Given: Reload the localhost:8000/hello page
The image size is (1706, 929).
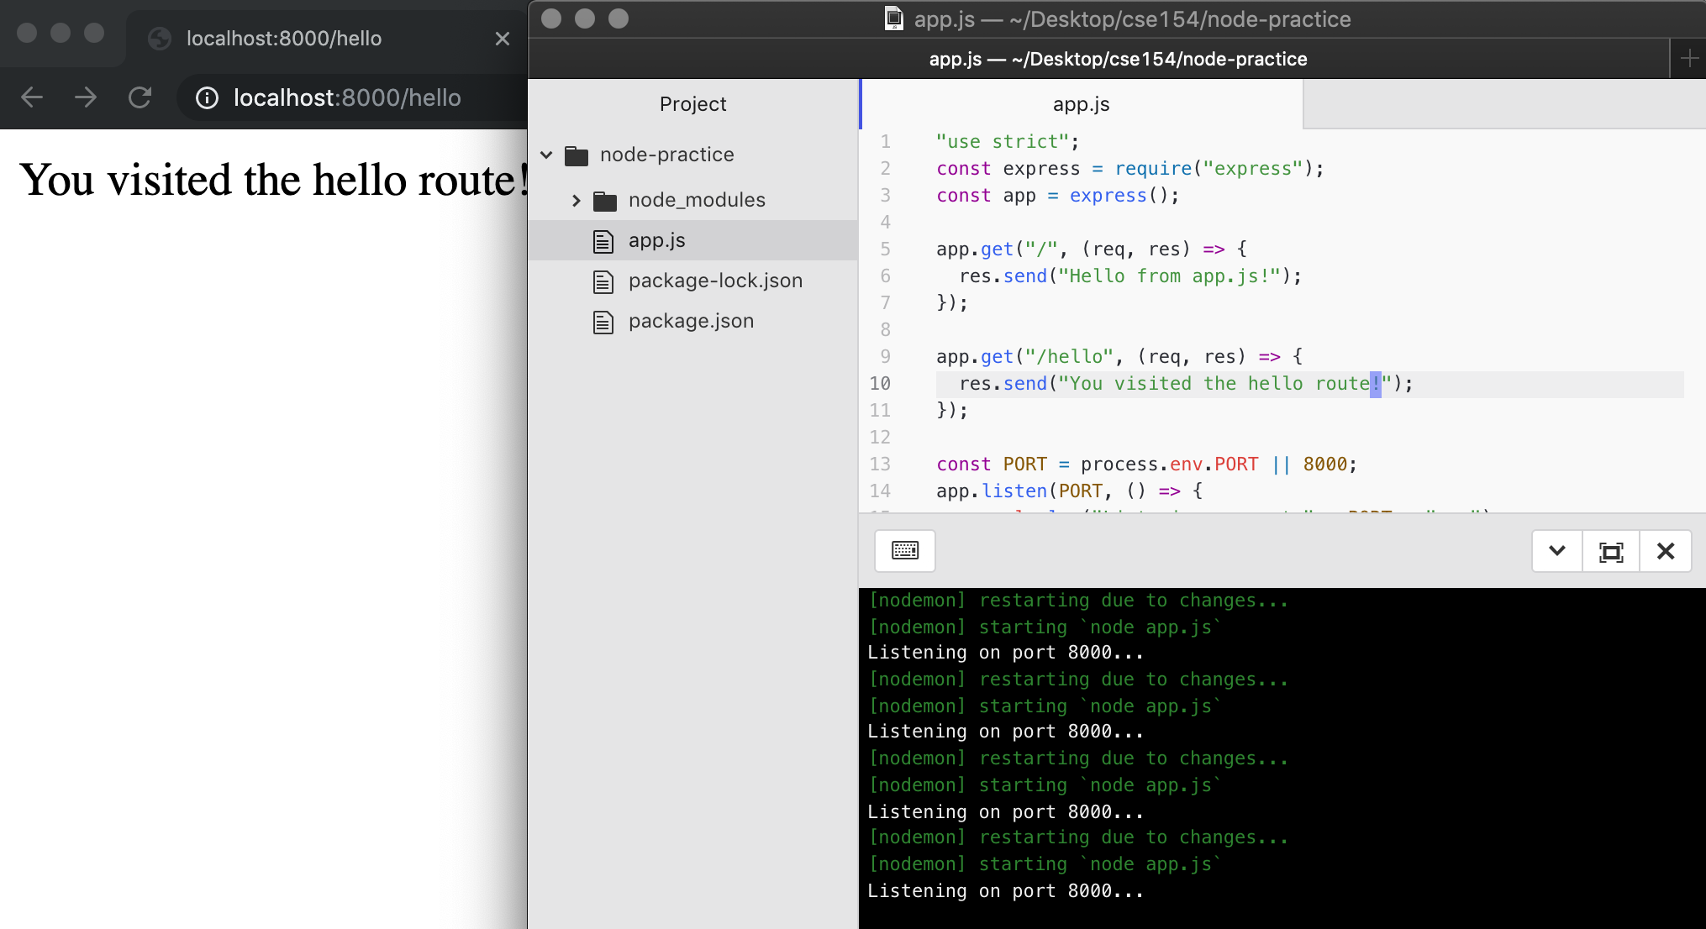Looking at the screenshot, I should 140,97.
